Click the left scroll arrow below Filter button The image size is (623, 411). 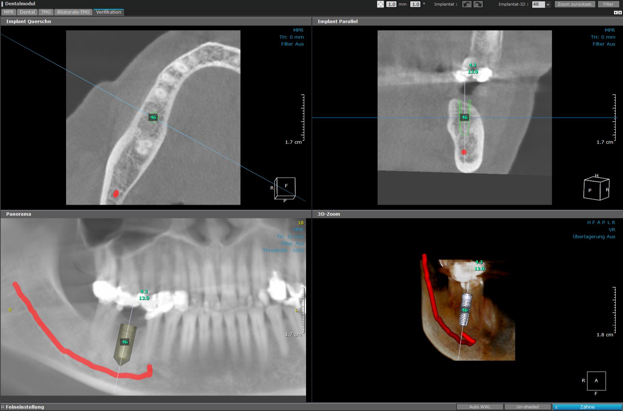point(615,12)
